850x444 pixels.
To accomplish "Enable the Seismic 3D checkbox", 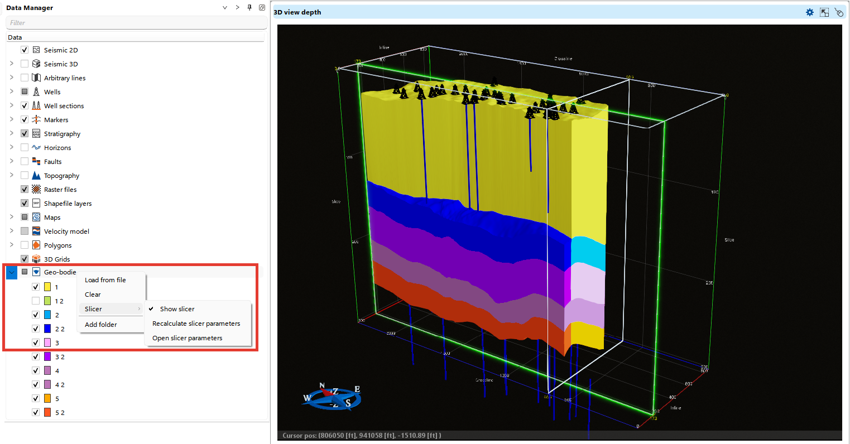I will click(25, 64).
